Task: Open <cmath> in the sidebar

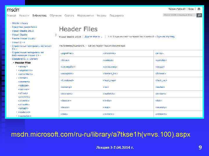Action: (23, 108)
